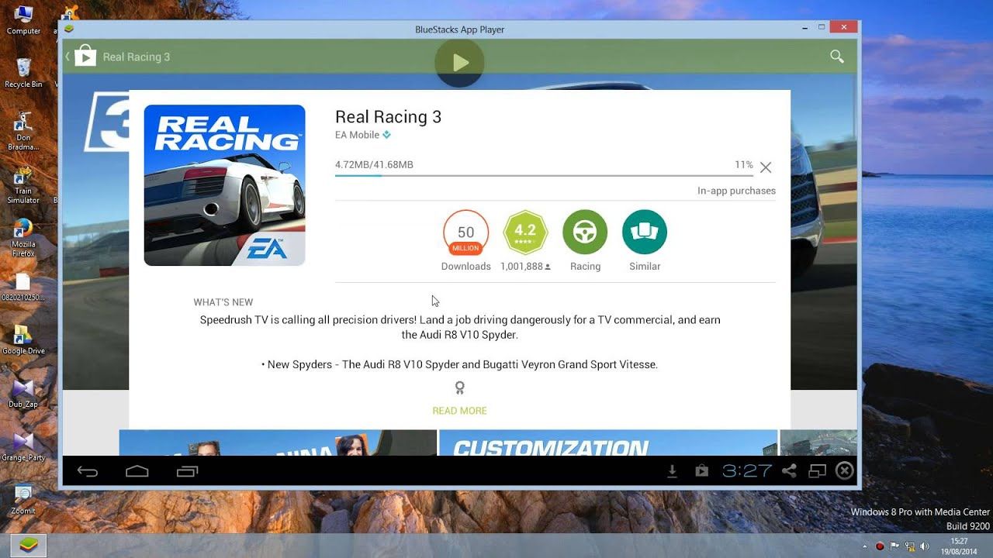
Task: Open the Play Store search magnifier
Action: tap(837, 57)
